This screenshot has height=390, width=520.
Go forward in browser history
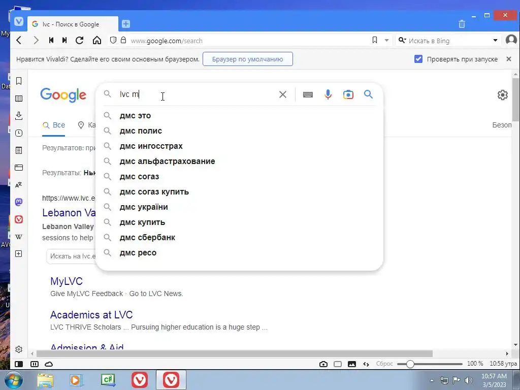[36, 41]
